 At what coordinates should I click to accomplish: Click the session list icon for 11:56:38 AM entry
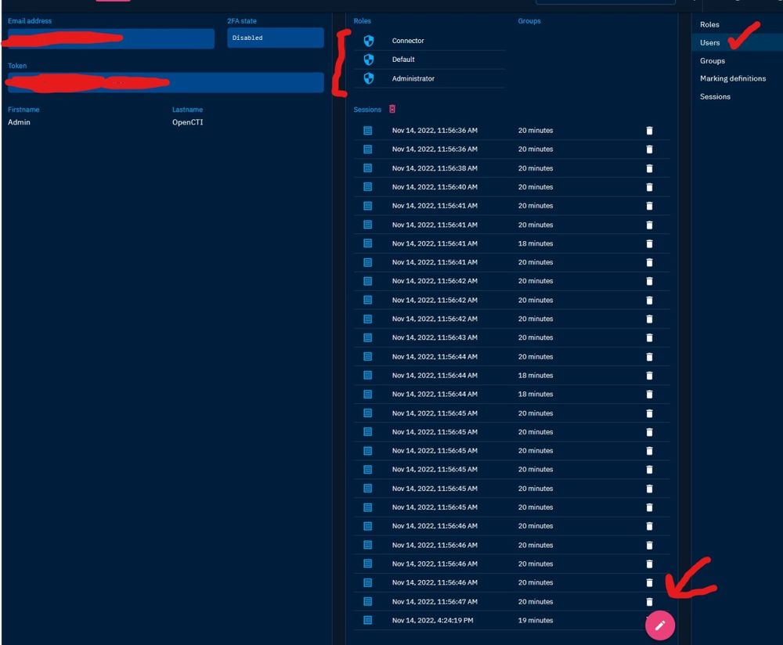pos(367,168)
